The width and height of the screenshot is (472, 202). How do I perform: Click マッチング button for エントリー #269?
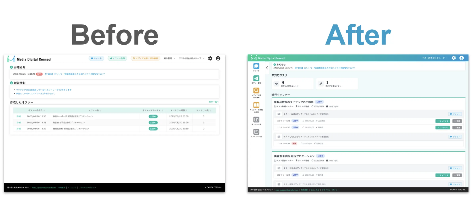click(x=443, y=121)
